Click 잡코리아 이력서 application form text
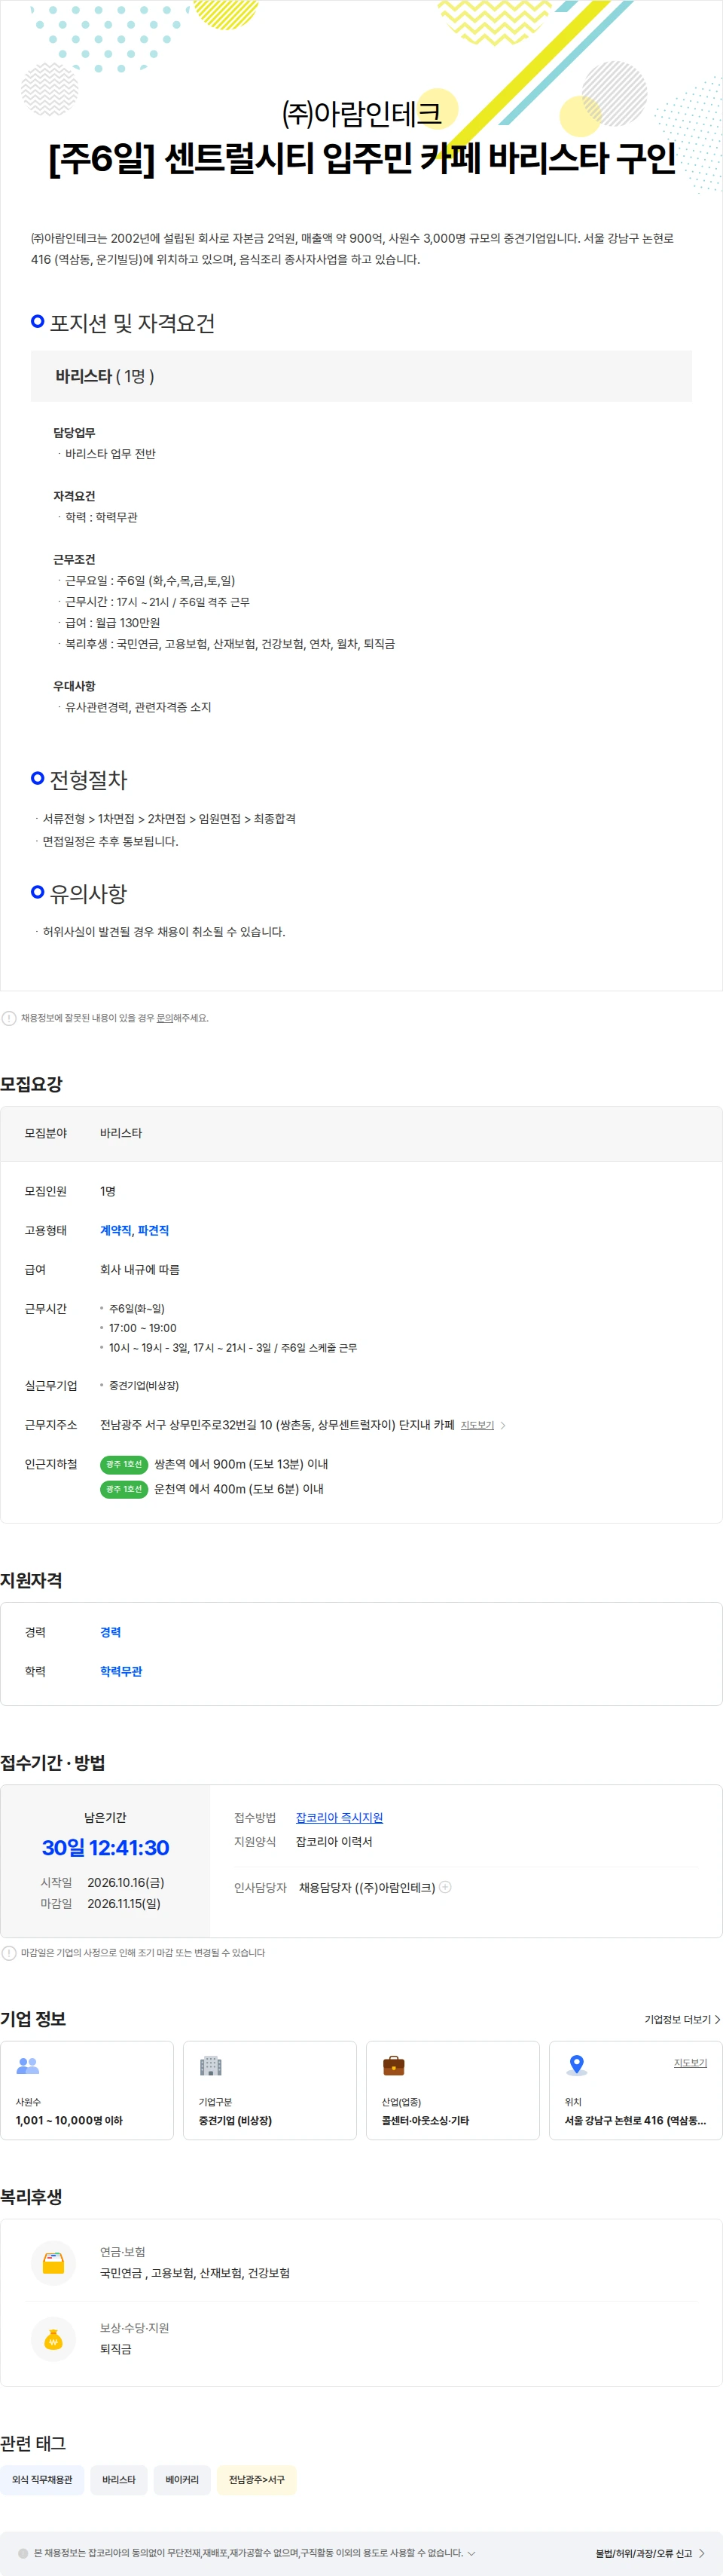This screenshot has height=2576, width=723. [x=334, y=1841]
